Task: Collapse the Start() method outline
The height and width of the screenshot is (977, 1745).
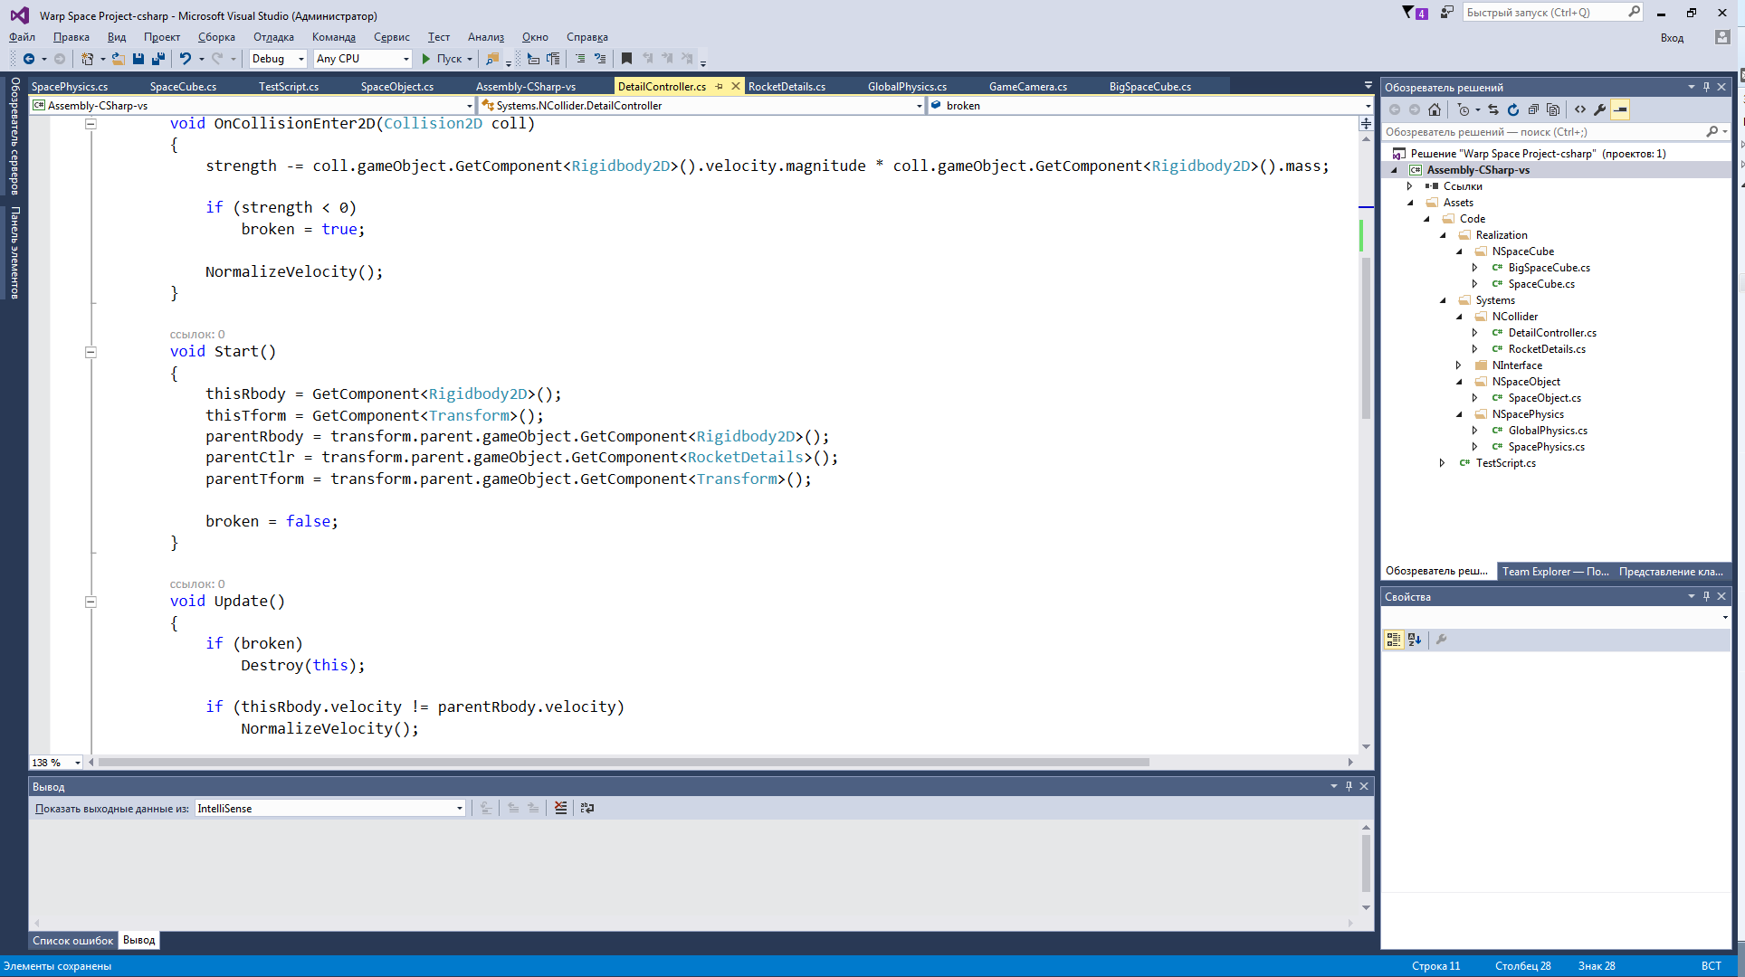Action: pos(91,352)
